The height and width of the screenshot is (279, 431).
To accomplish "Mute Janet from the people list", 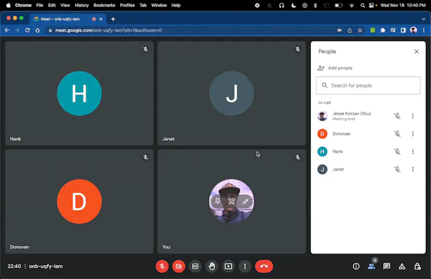I will pyautogui.click(x=397, y=169).
